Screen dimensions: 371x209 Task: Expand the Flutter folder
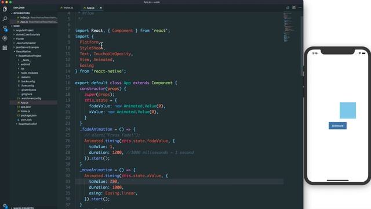(x=20, y=39)
